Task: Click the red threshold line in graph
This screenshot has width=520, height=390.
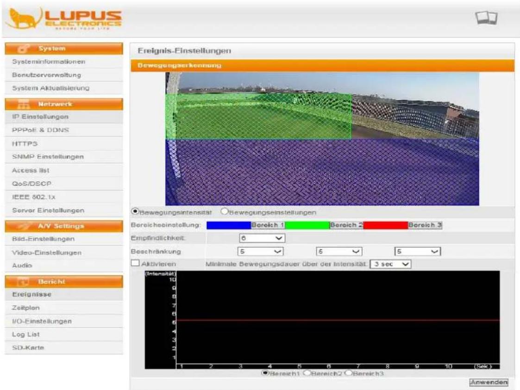Action: point(338,321)
